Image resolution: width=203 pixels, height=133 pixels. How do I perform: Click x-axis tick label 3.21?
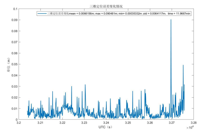tap(40, 123)
